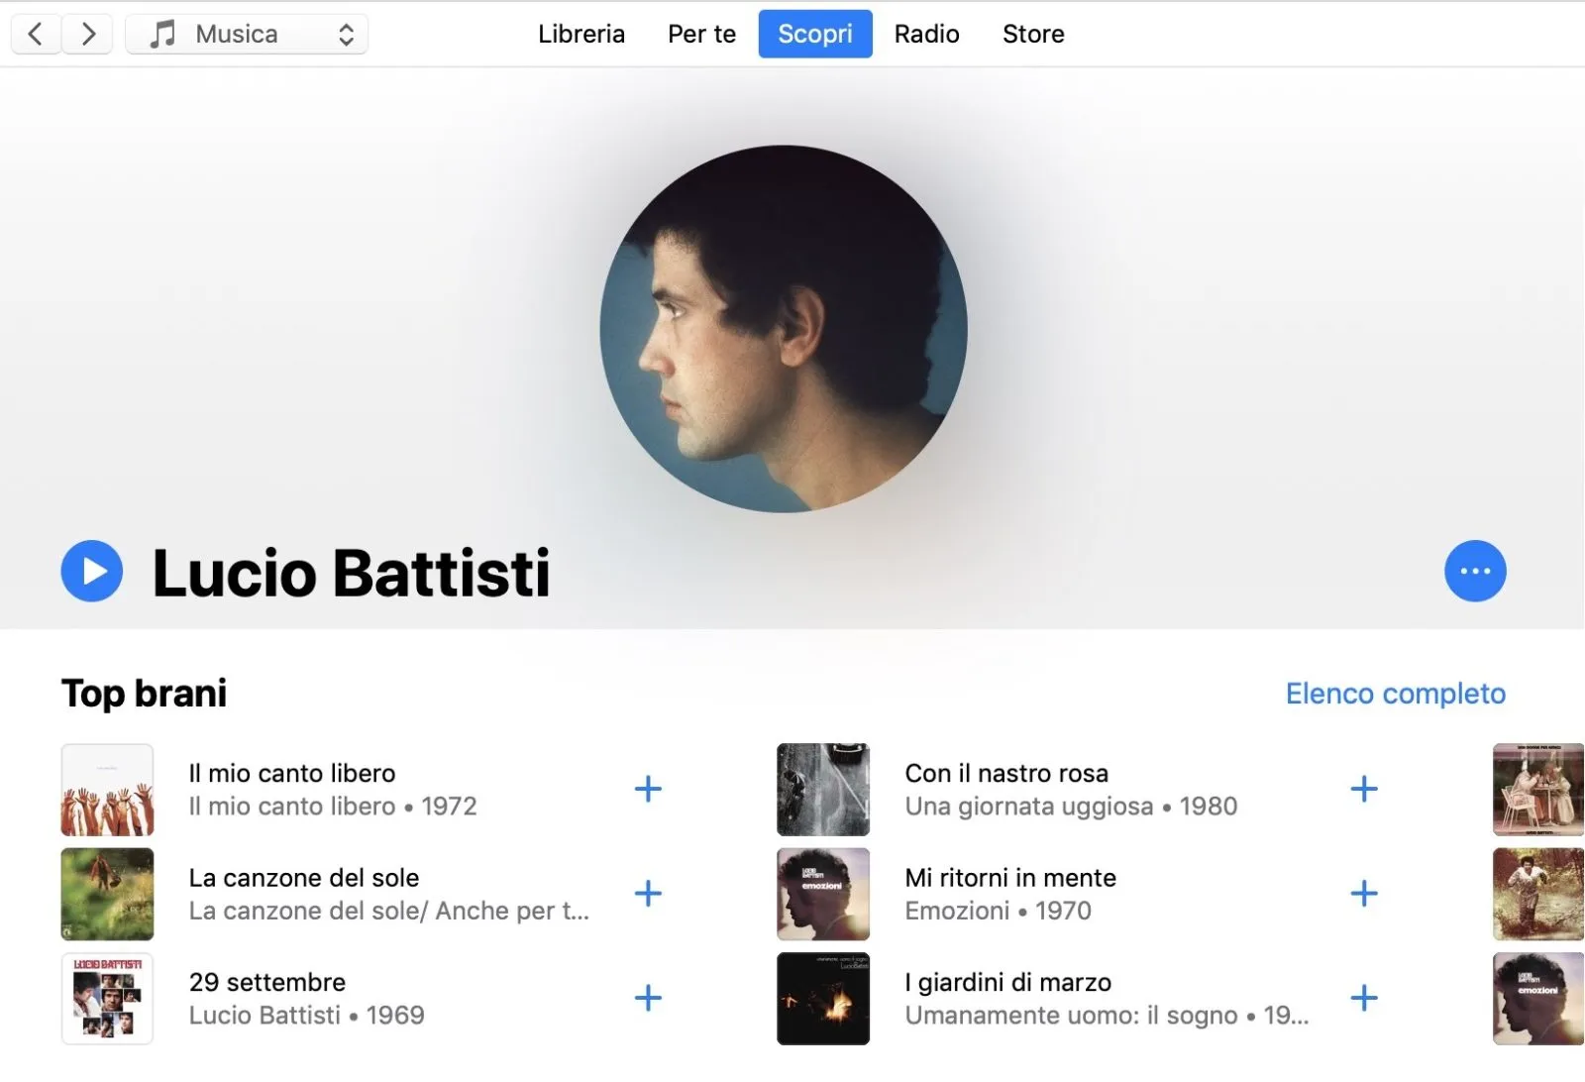Add 'La canzone del sole' to library
The width and height of the screenshot is (1585, 1082).
click(x=648, y=894)
